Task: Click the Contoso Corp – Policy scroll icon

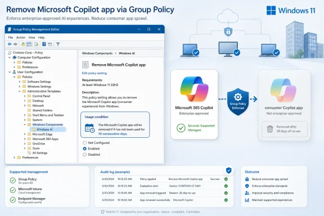Action: click(10, 52)
